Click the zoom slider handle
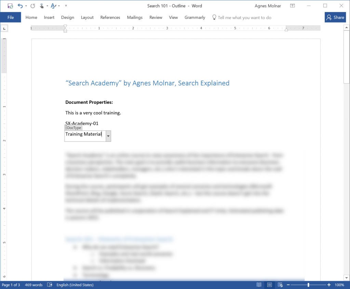 click(x=308, y=285)
